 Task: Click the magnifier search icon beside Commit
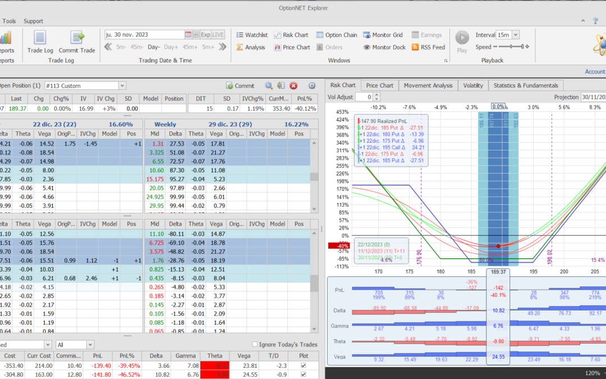(x=269, y=86)
